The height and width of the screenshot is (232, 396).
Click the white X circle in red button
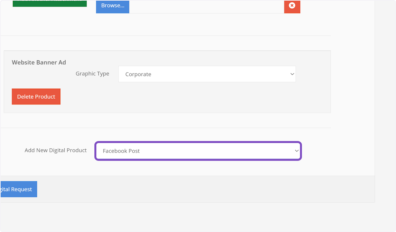[x=292, y=5]
